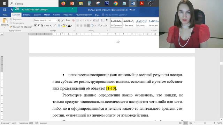Toggle superscript (x²) formatting
The width and height of the screenshot is (223, 125).
[x=54, y=25]
